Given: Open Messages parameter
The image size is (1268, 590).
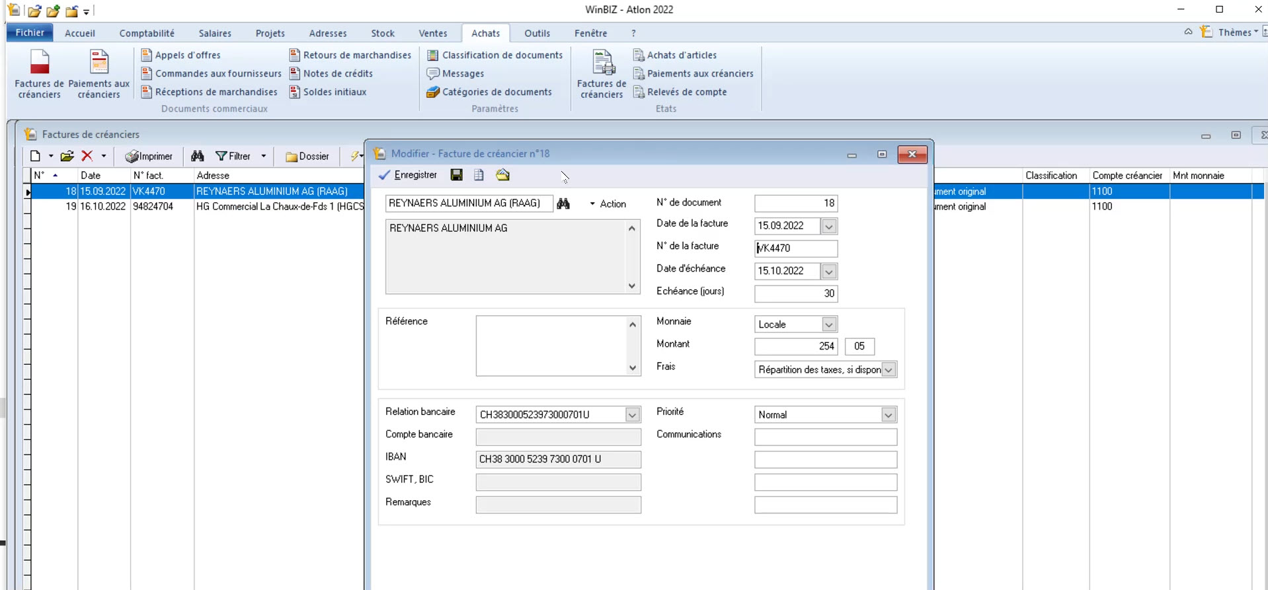Looking at the screenshot, I should [x=456, y=73].
